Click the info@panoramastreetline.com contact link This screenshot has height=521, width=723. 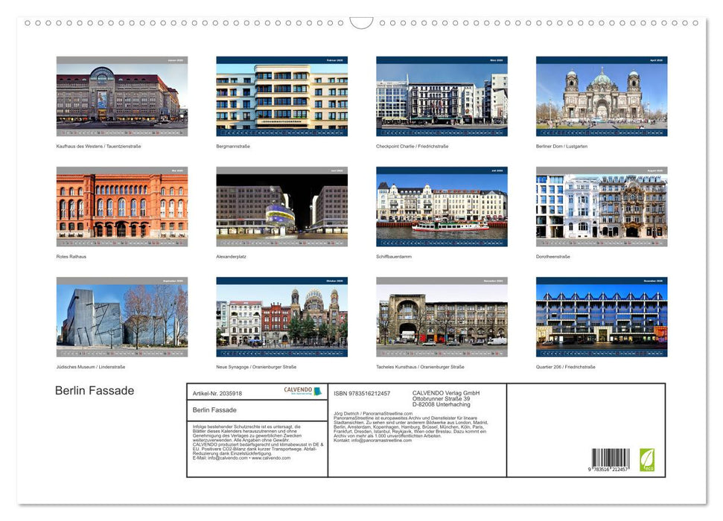[380, 441]
